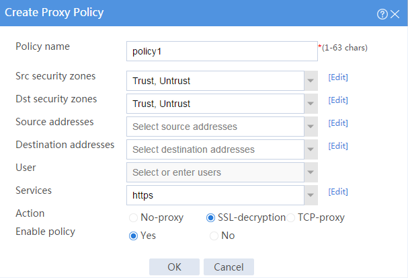Expand the Services dropdown arrow
The width and height of the screenshot is (408, 278).
(x=311, y=195)
